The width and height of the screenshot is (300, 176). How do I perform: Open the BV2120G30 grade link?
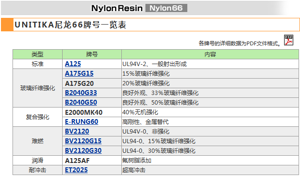pyautogui.click(x=83, y=150)
